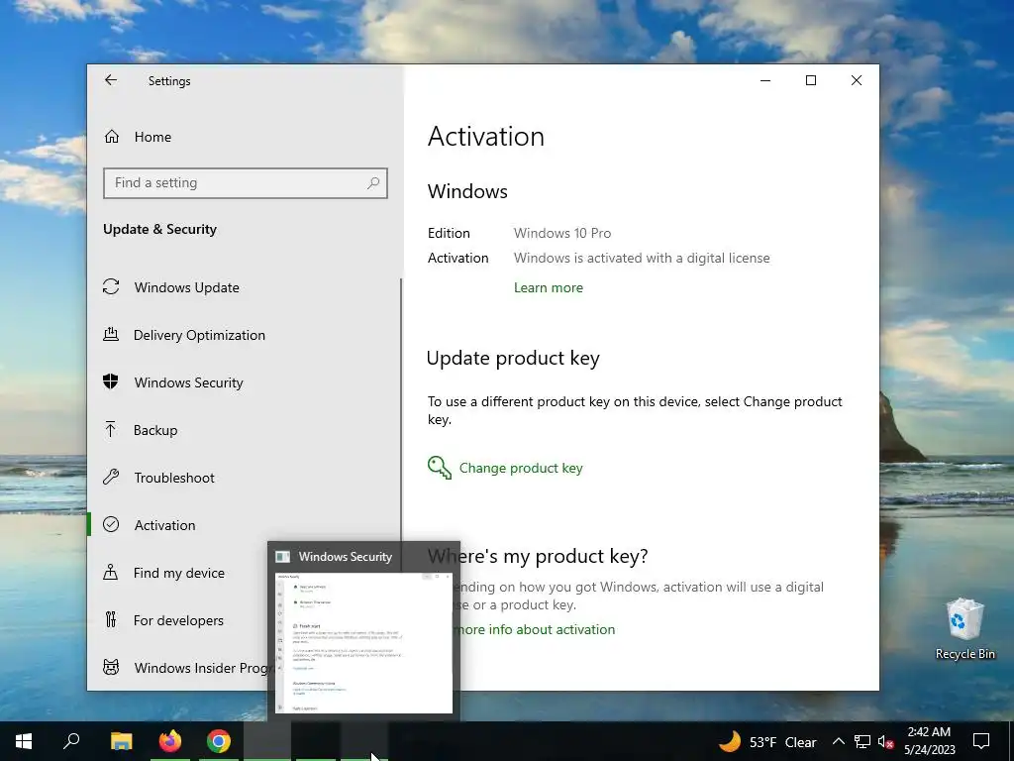Select Windows Security in sidebar
Viewport: 1014px width, 761px height.
coord(245,381)
